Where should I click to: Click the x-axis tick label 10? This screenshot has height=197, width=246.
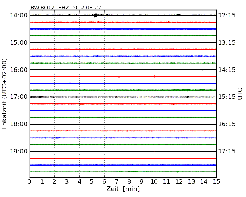[154, 182]
